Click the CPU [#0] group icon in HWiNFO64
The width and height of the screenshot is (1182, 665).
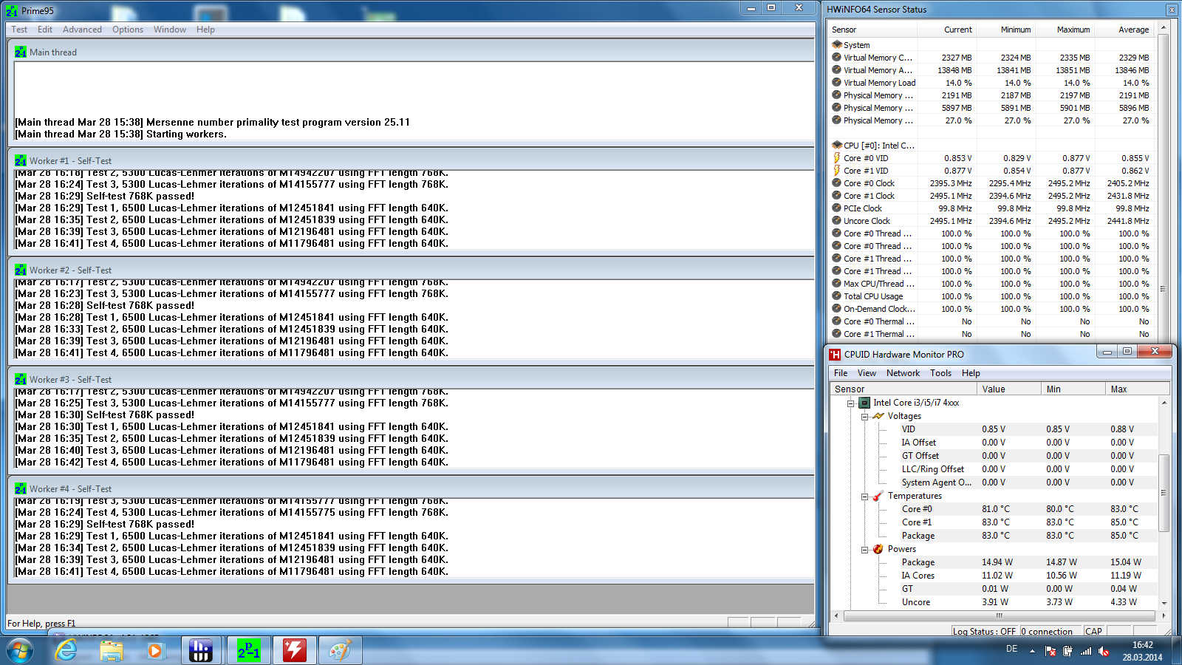click(837, 146)
